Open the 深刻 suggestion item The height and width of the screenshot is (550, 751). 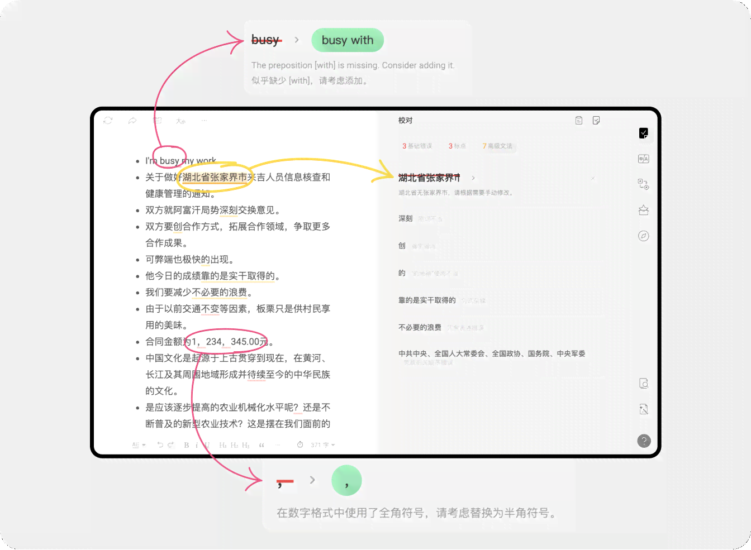click(420, 219)
